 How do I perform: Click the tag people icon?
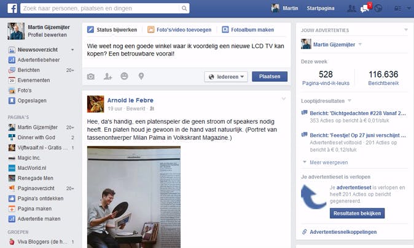[x=107, y=76]
